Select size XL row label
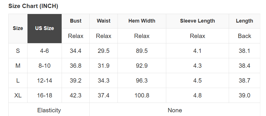This screenshot has height=116, width=266. pyautogui.click(x=18, y=95)
